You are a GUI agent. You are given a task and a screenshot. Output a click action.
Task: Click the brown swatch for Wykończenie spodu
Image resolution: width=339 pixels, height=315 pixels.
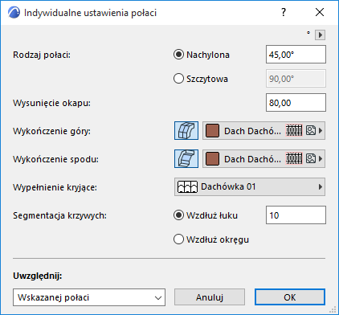pyautogui.click(x=212, y=159)
